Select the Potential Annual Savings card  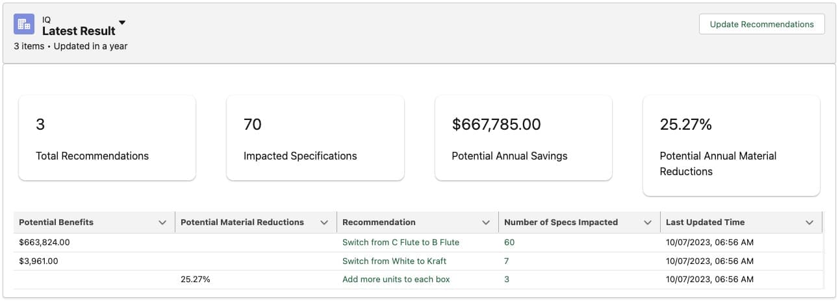(523, 138)
